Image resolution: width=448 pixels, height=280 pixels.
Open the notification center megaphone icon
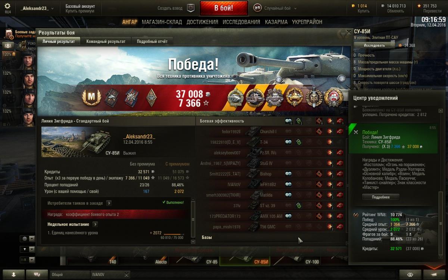tap(433, 274)
